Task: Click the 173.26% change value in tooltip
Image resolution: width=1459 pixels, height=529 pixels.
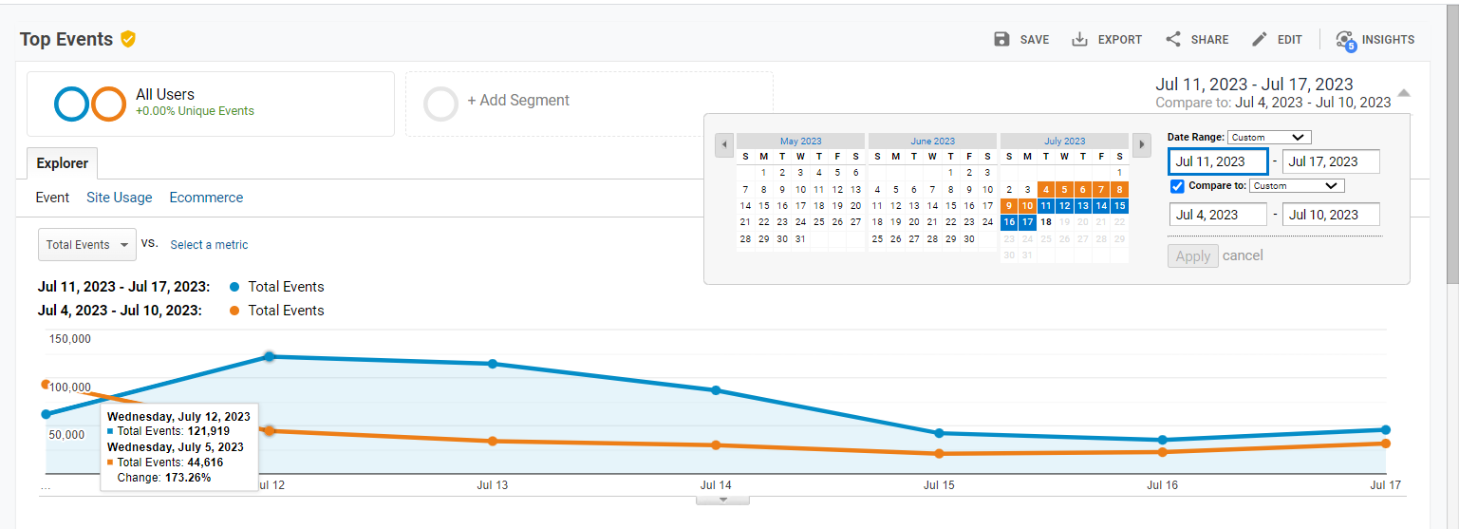Action: [187, 478]
